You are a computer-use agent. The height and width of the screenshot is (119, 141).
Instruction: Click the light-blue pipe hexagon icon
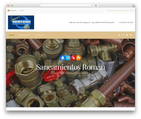pos(68,57)
